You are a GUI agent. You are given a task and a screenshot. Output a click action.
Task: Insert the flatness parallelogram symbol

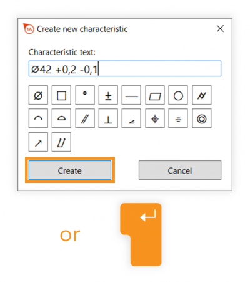[155, 95]
